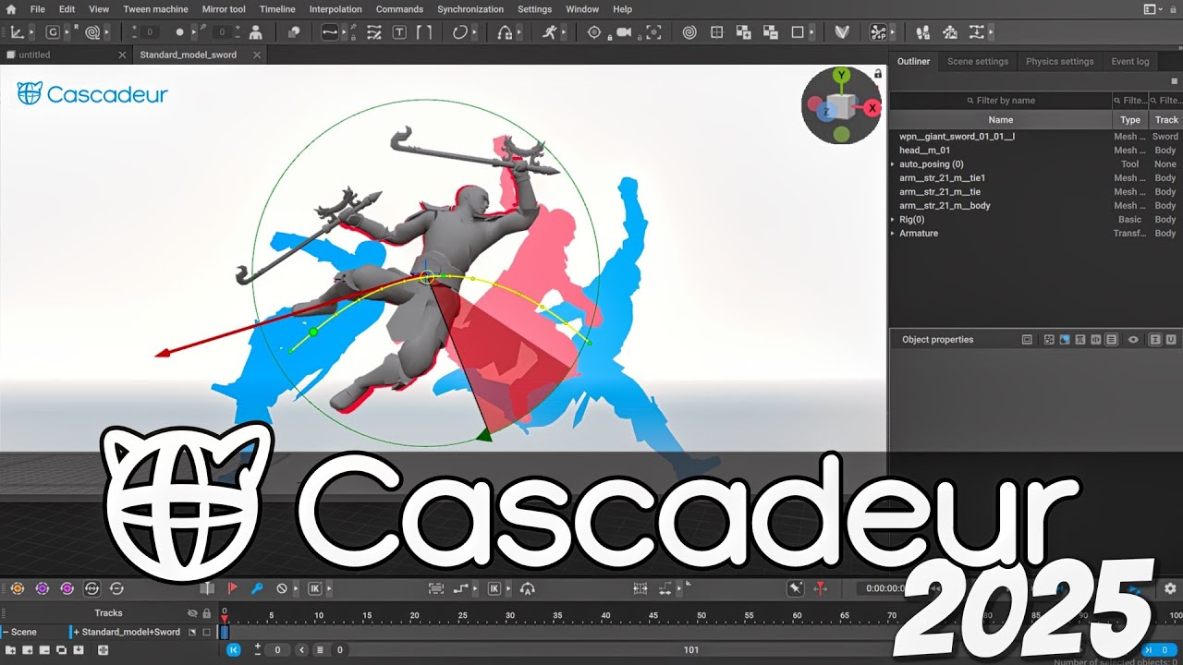Toggle eye visibility in Object properties
Screen dimensions: 1183x665
1133,340
